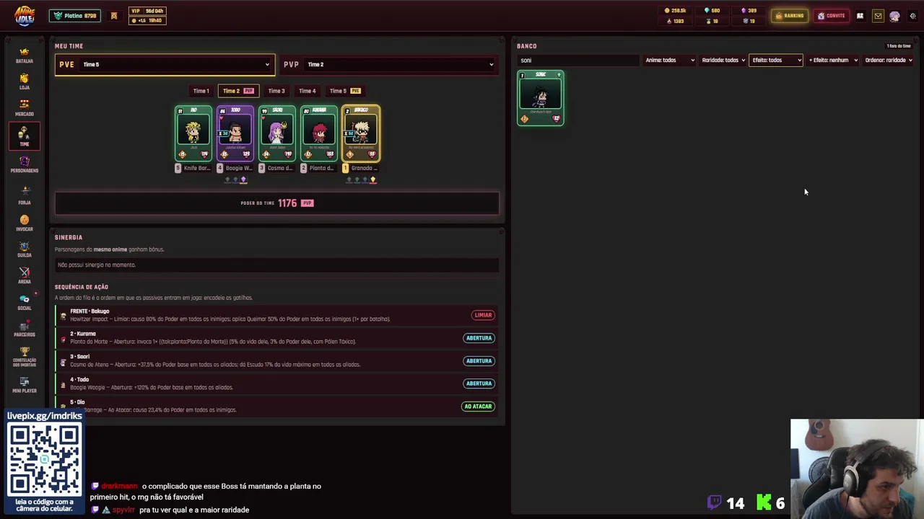The width and height of the screenshot is (924, 519).
Task: Select the Time section in the sidebar
Action: click(x=25, y=136)
